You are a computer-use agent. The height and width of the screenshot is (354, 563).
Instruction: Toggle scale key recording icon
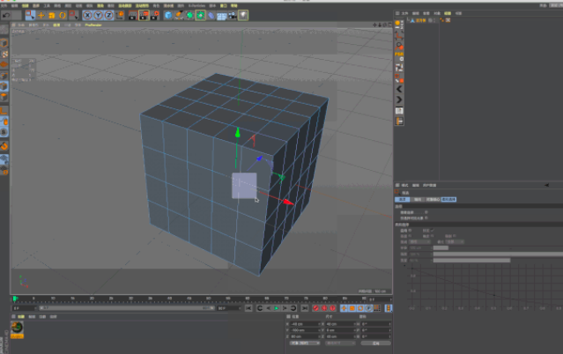(x=352, y=308)
